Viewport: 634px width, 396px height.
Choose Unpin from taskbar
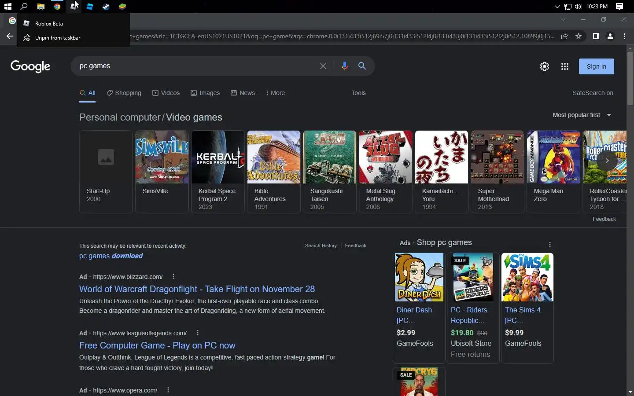coord(74,38)
